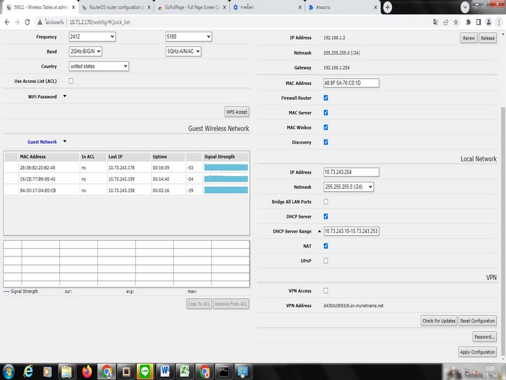Open the Google Translate page icon
The height and width of the screenshot is (380, 506).
coord(436,22)
